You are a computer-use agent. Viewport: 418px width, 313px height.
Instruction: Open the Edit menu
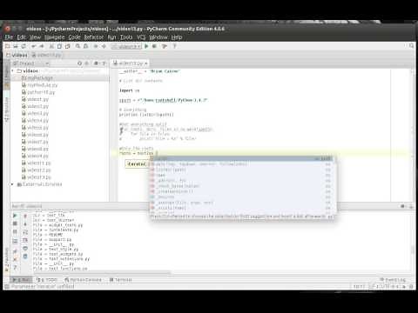21,37
